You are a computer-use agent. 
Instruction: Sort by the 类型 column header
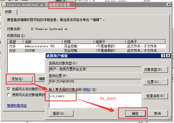coord(15,42)
